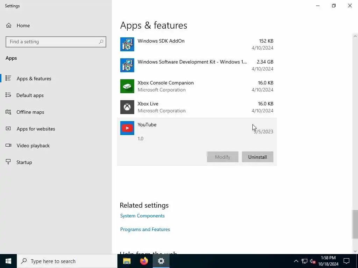Screen dimensions: 358x268
Task: Click the scrollbar down arrow
Action: pyautogui.click(x=355, y=251)
